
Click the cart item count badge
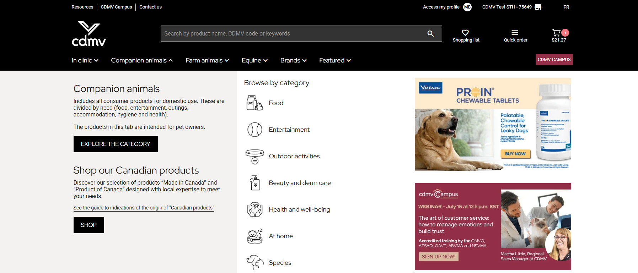click(x=565, y=33)
